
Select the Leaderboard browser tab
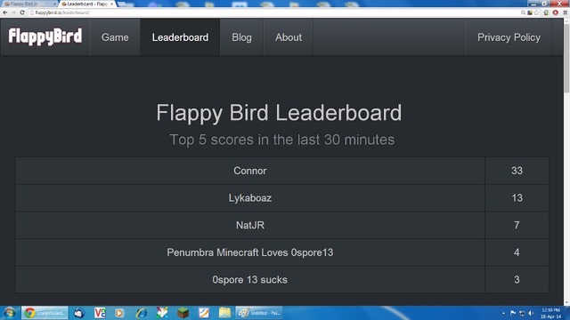coord(87,4)
